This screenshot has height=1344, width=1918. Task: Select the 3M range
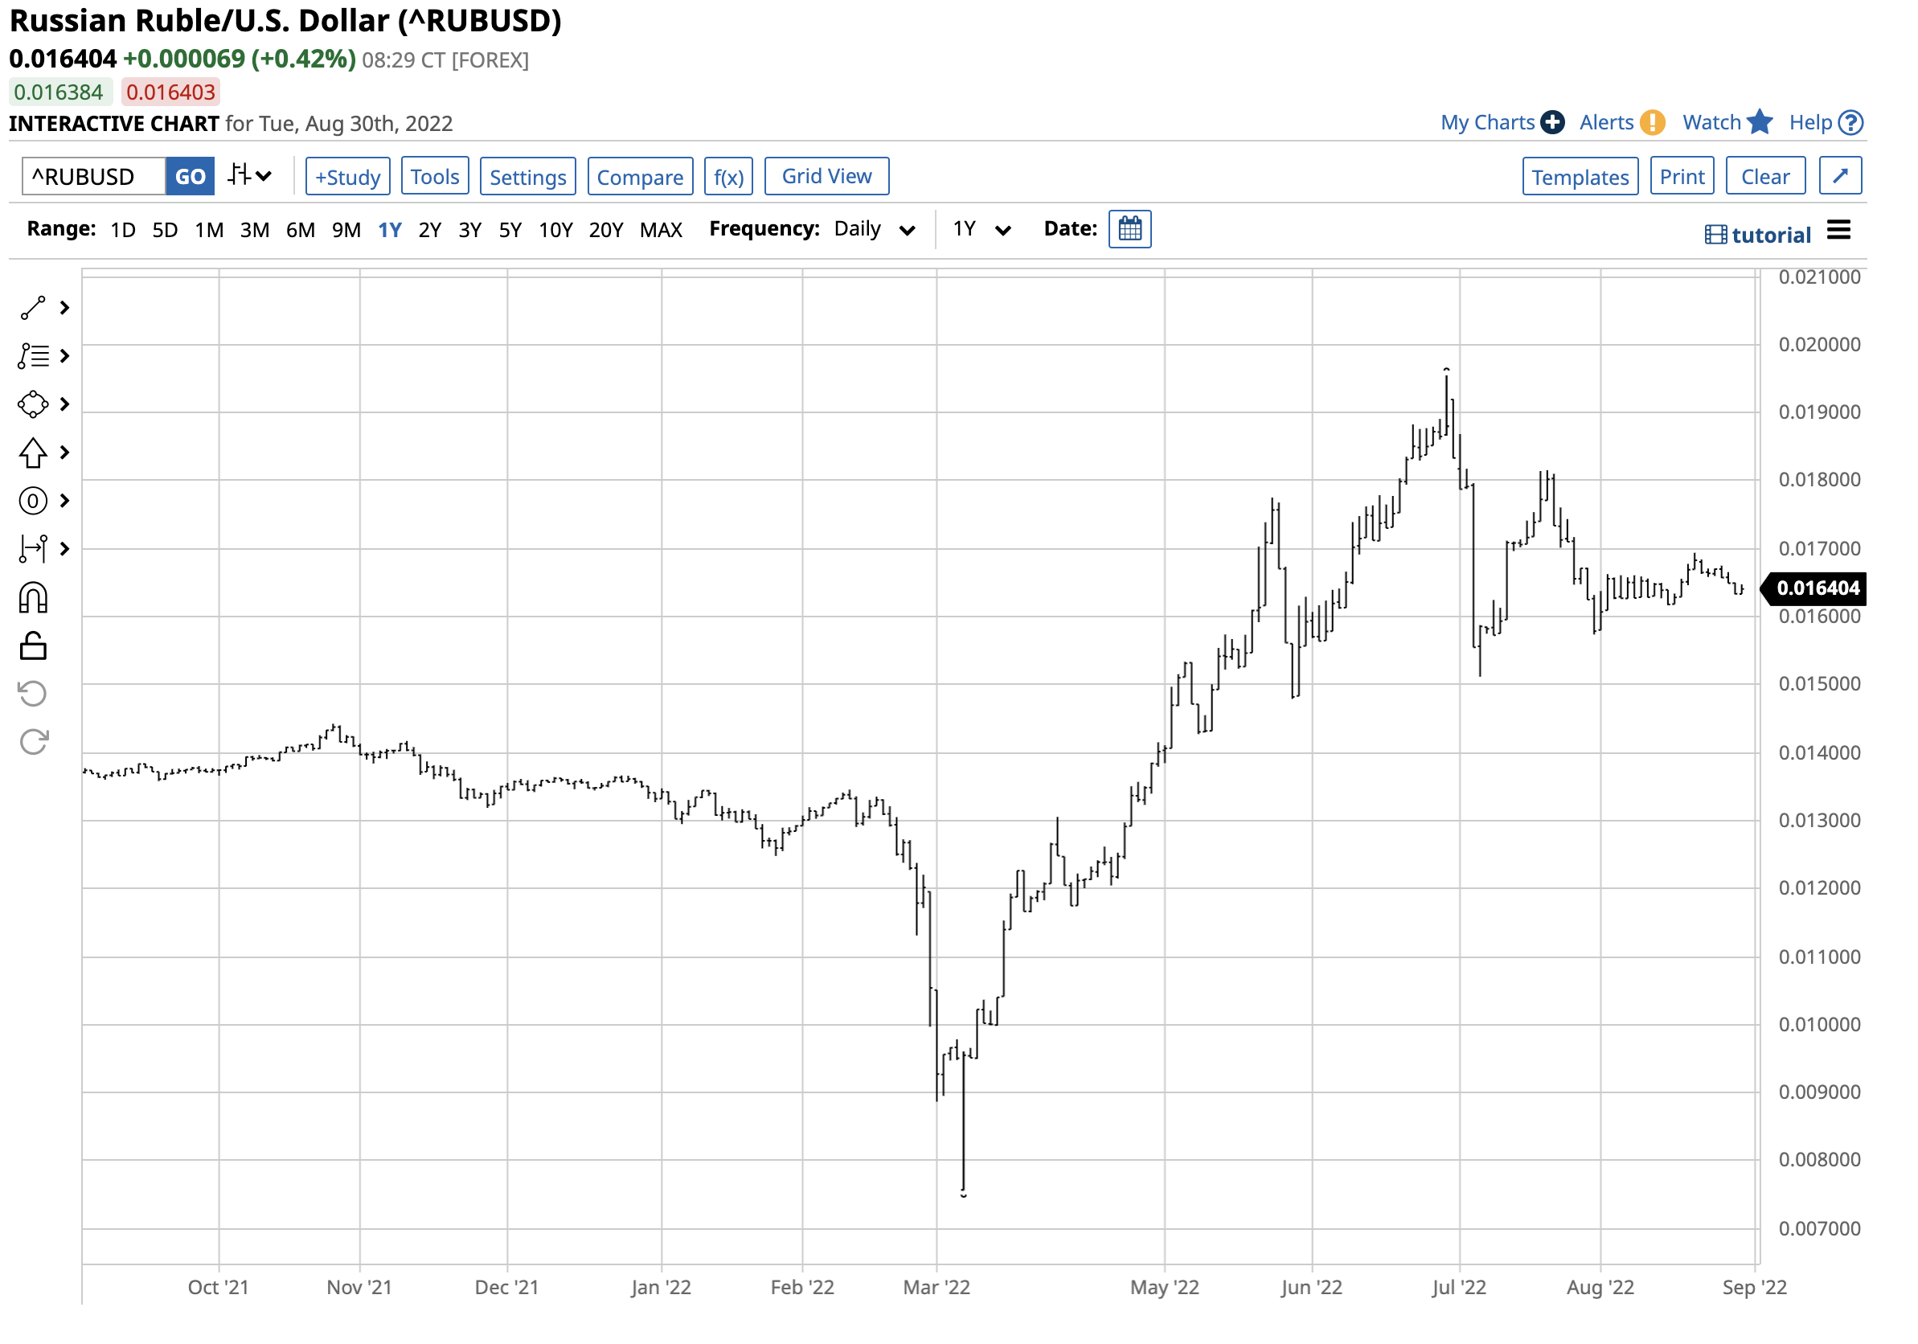pyautogui.click(x=255, y=230)
